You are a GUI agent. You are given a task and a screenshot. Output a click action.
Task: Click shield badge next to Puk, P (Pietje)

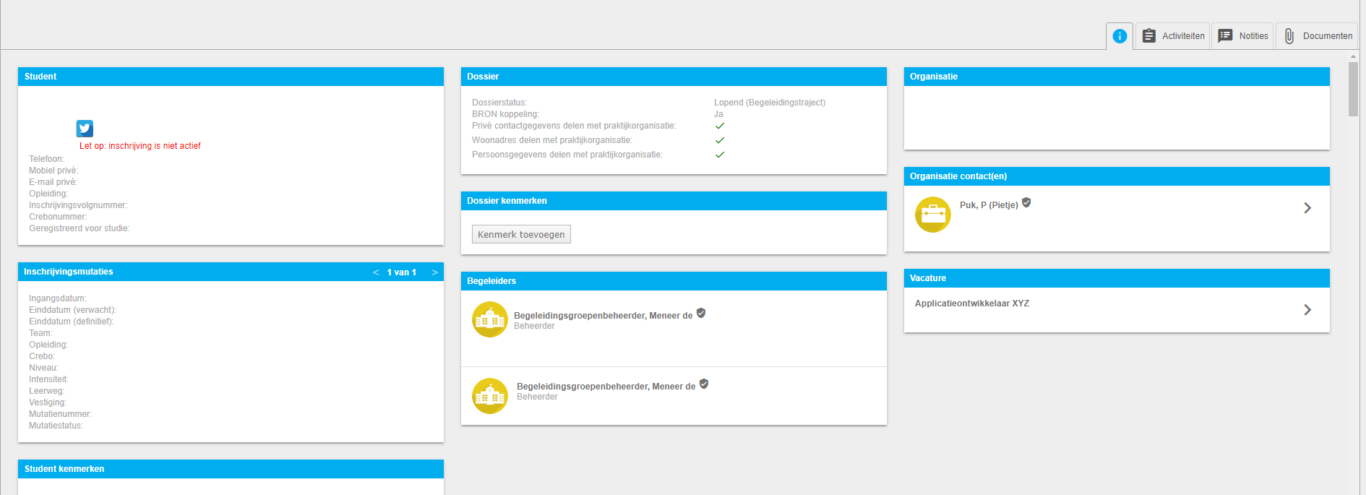[x=1026, y=203]
